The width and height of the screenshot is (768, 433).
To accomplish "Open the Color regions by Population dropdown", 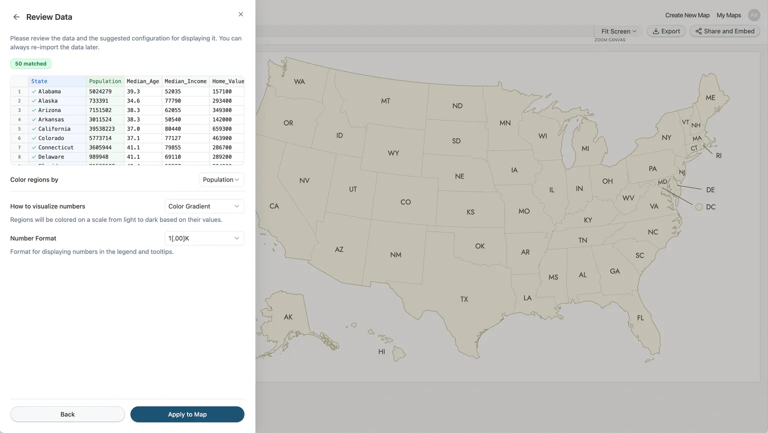I will pyautogui.click(x=221, y=179).
